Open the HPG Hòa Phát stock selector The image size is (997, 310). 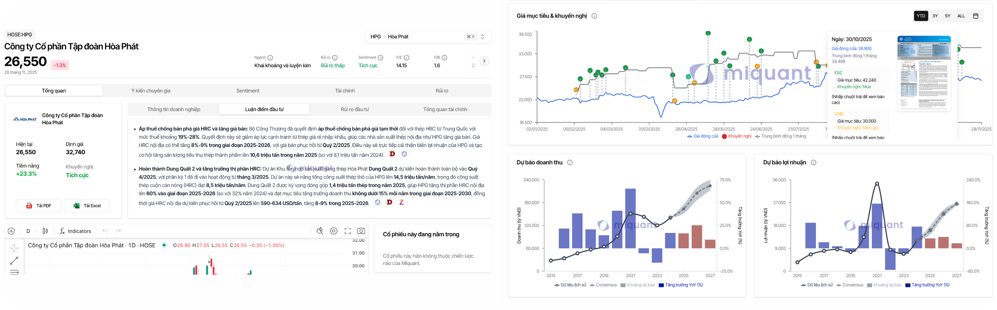tap(428, 37)
